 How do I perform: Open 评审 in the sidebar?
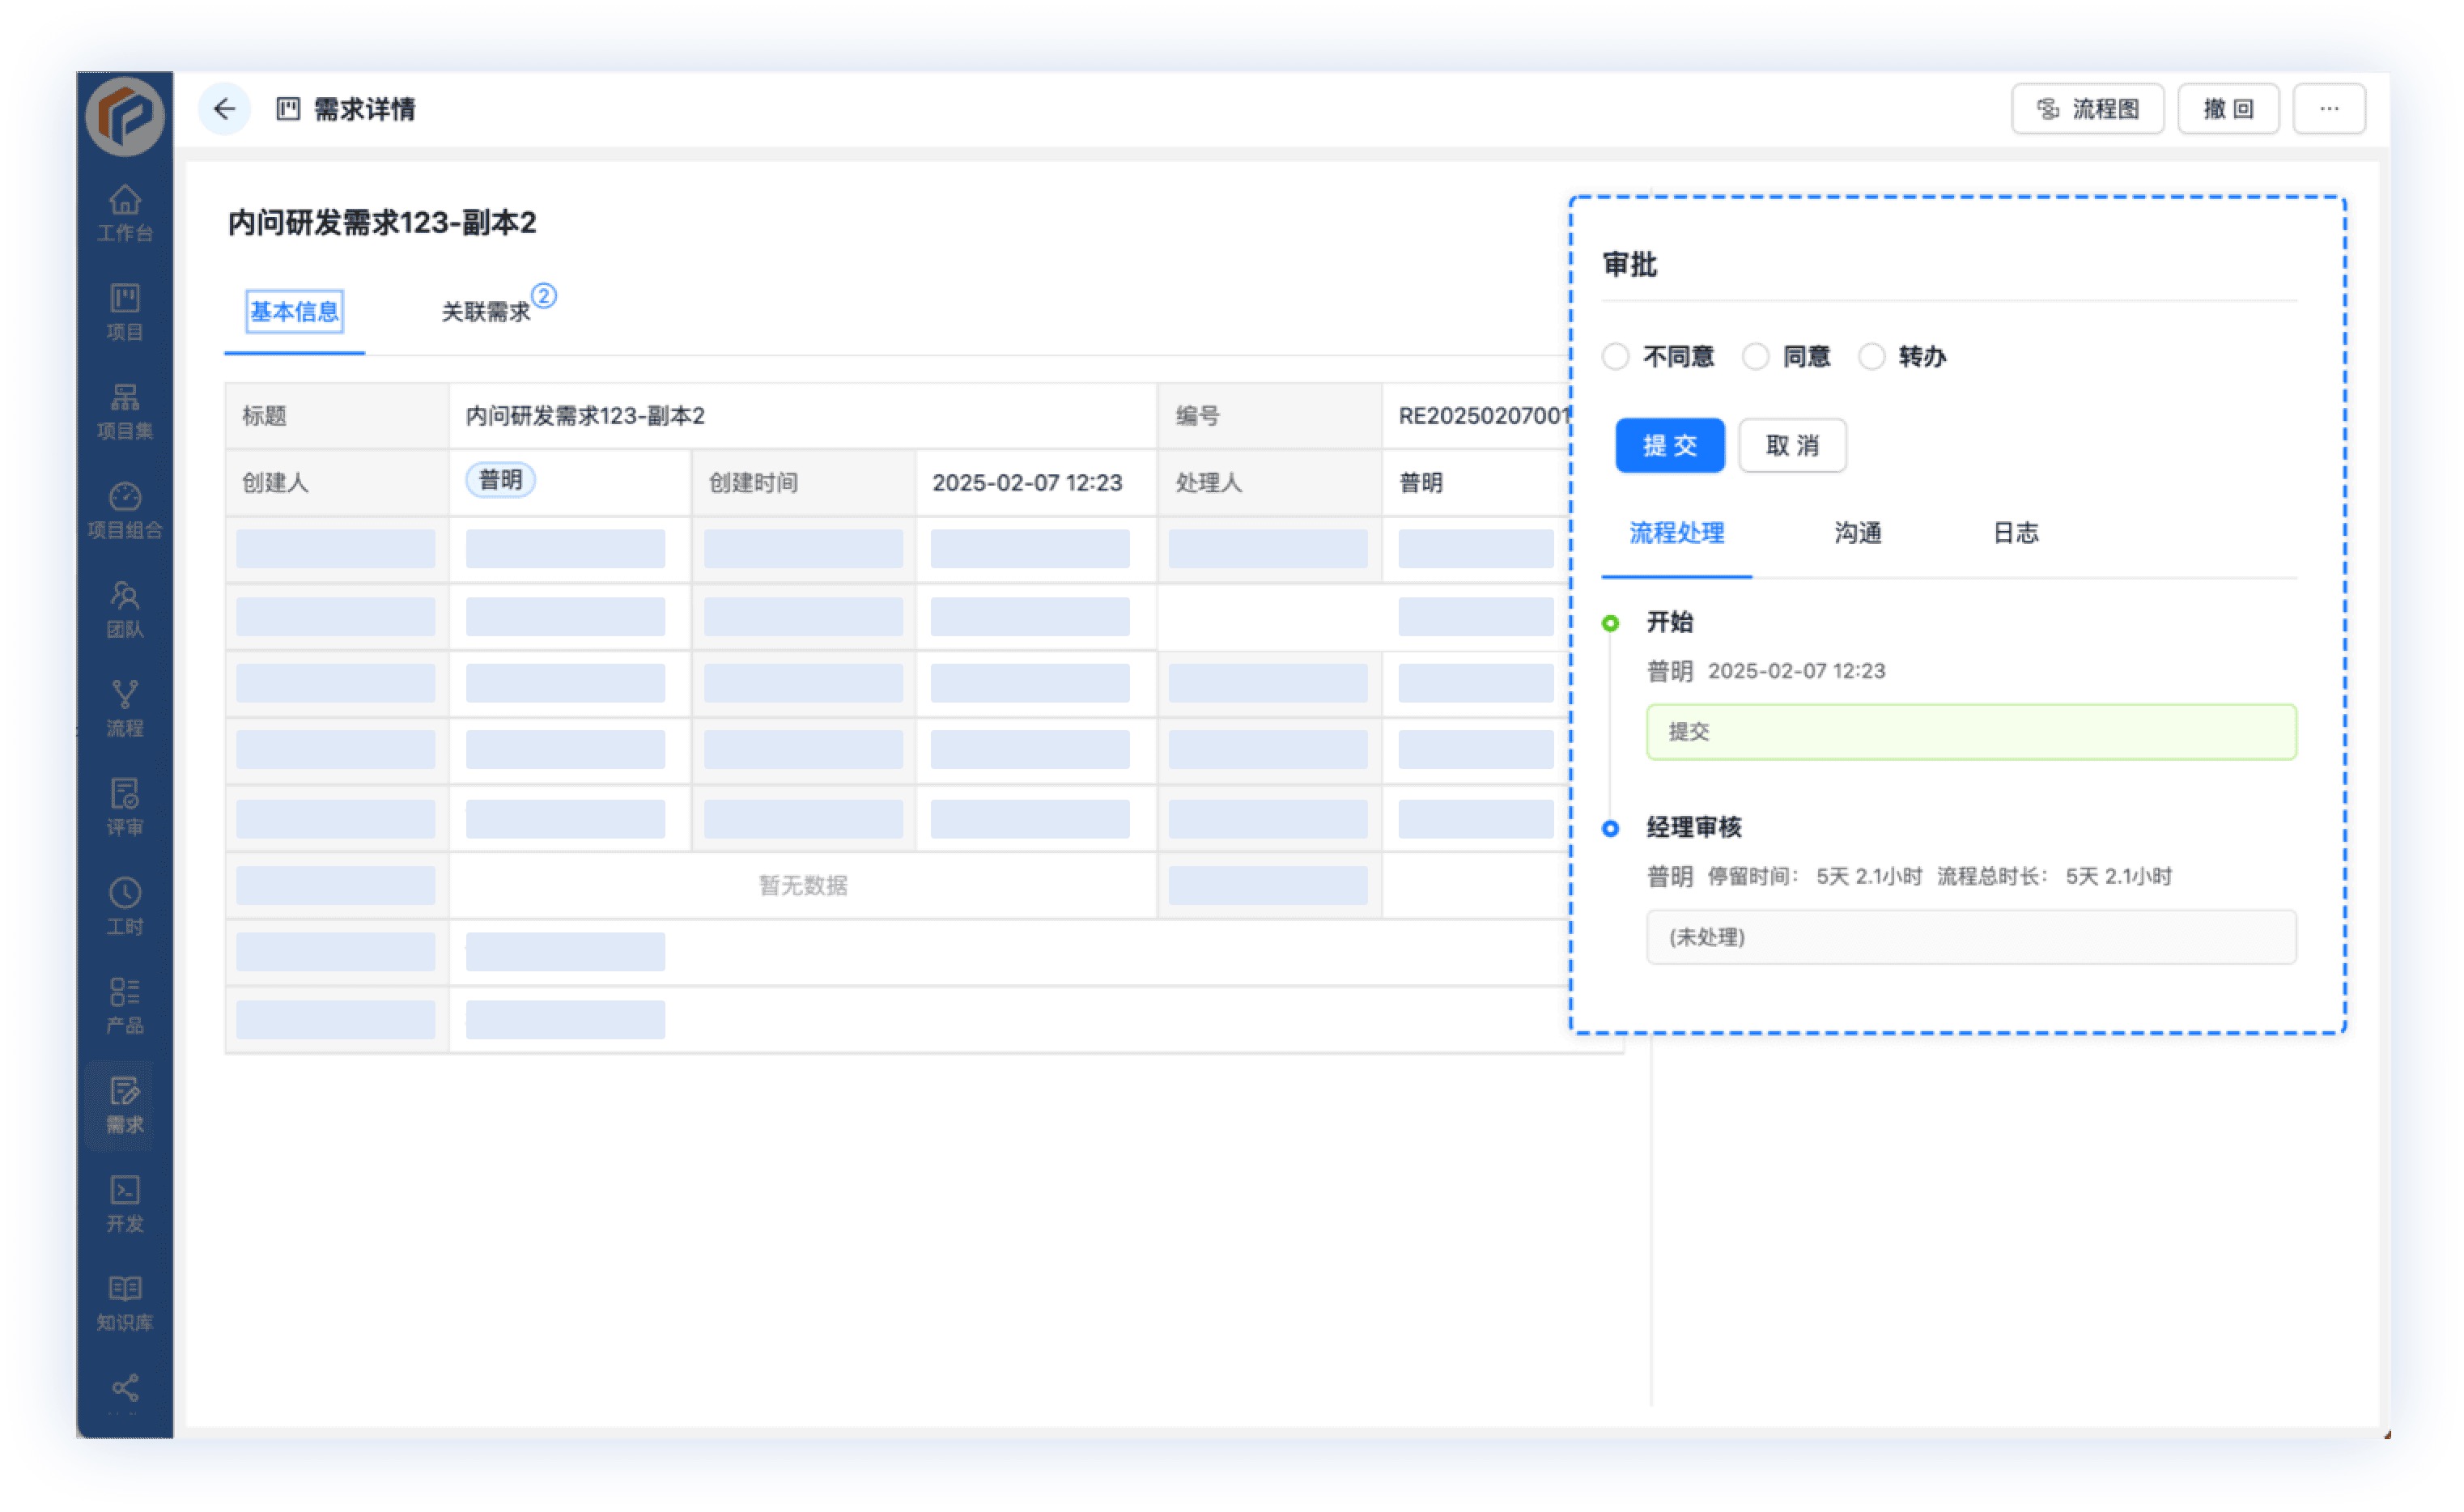125,807
